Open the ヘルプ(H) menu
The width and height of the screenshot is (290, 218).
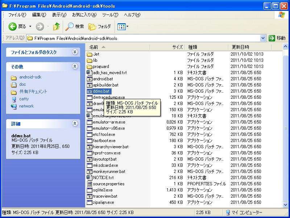click(x=132, y=15)
